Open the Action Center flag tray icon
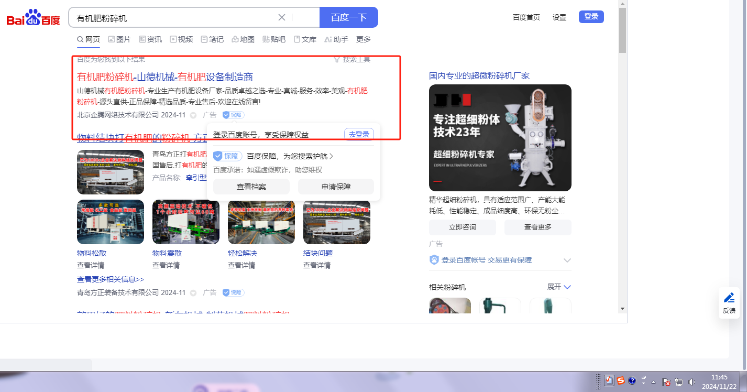 coord(666,382)
